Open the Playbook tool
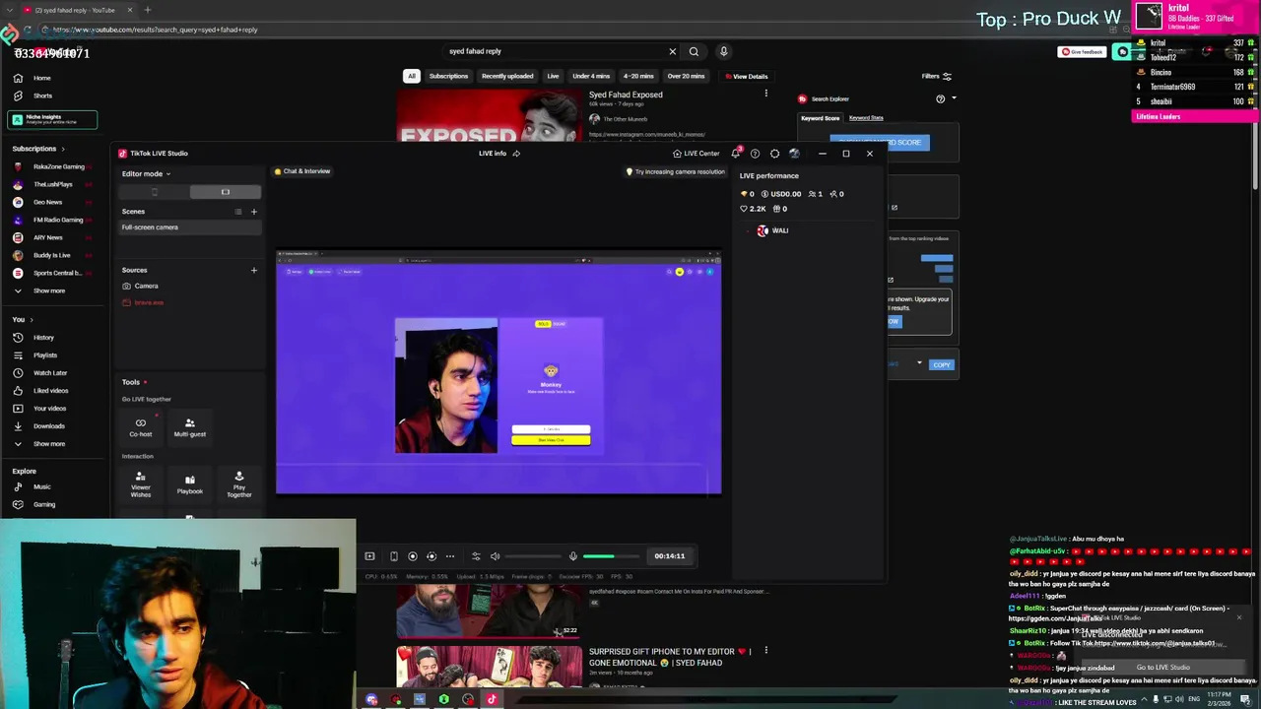This screenshot has width=1261, height=709. (x=190, y=484)
